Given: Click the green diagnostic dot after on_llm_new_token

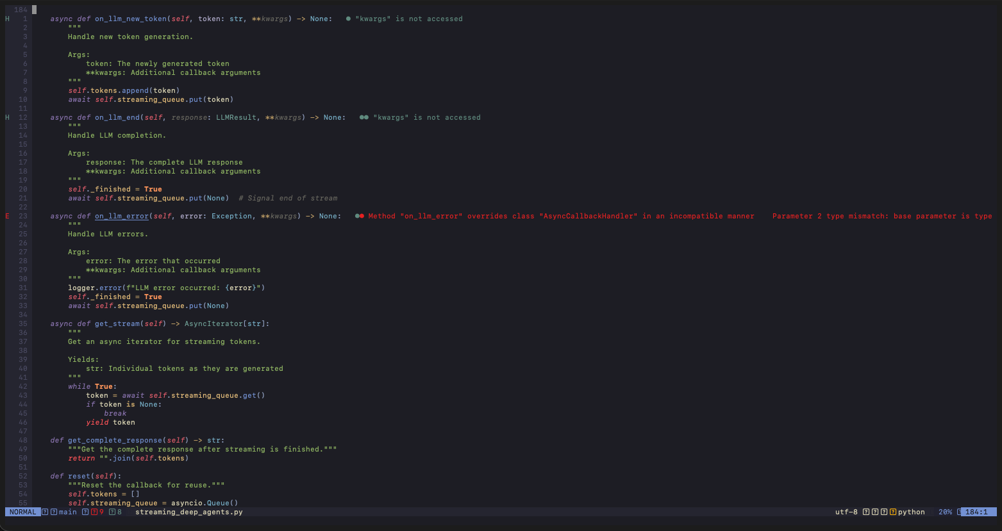Looking at the screenshot, I should 348,19.
